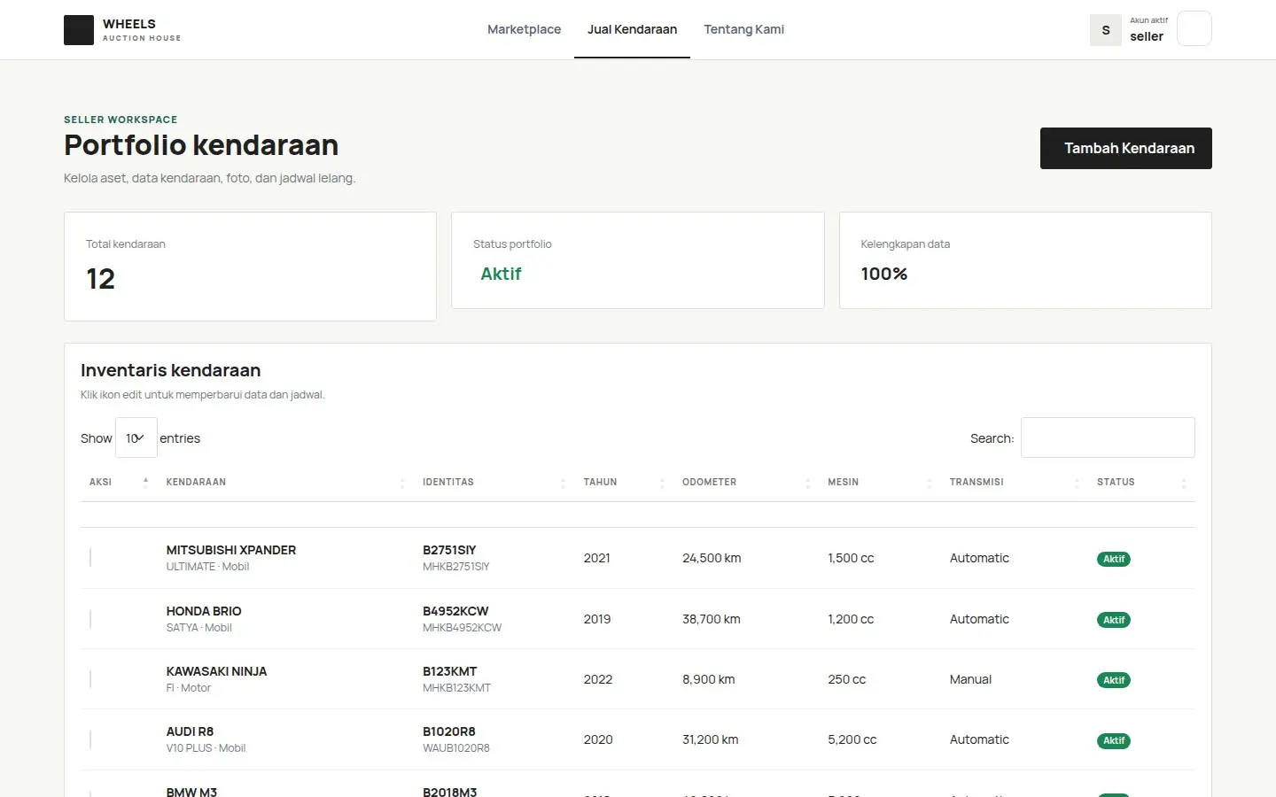This screenshot has height=797, width=1276.
Task: Click the HONDA BRIO vehicle name
Action: pyautogui.click(x=204, y=611)
